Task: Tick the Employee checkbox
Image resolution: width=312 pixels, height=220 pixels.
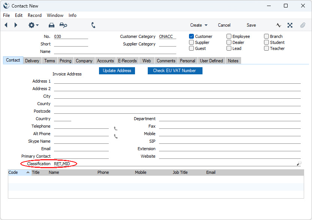Action: [x=229, y=36]
